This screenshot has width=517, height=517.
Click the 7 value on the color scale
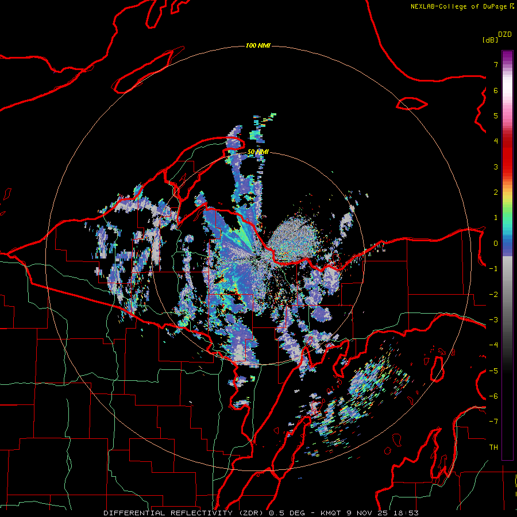pos(496,64)
